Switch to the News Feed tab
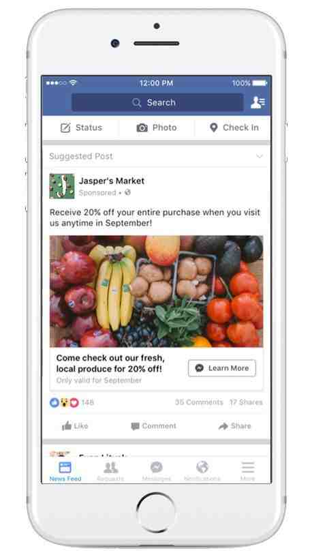 65,471
